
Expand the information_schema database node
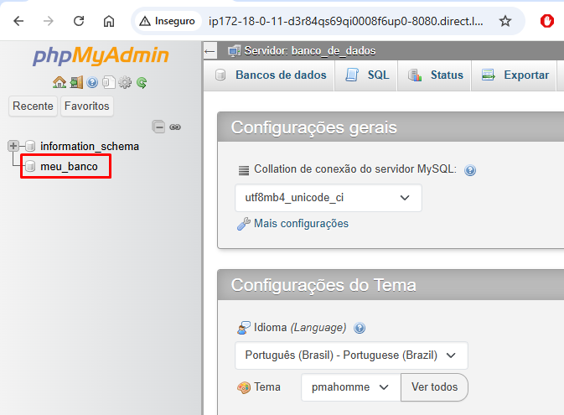coord(13,146)
